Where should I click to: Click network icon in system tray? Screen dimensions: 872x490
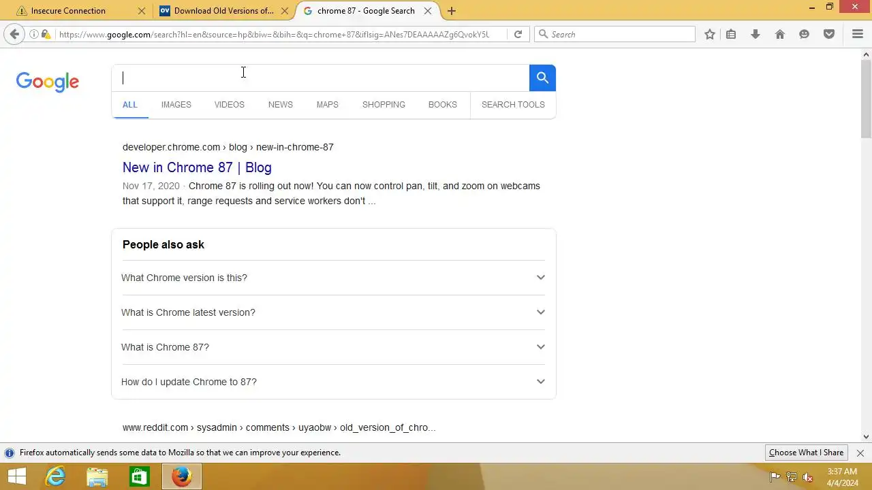click(x=792, y=477)
